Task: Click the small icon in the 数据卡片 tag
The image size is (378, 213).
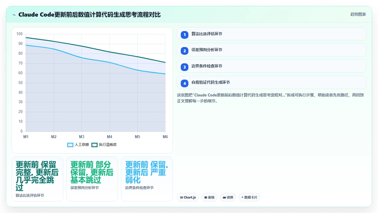Action: coord(243,197)
